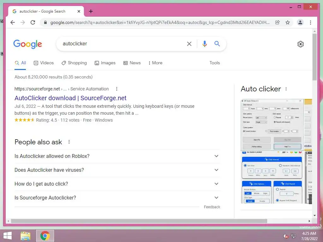This screenshot has width=323, height=242.
Task: Click the vertical scrollbar thumb
Action: (314, 57)
